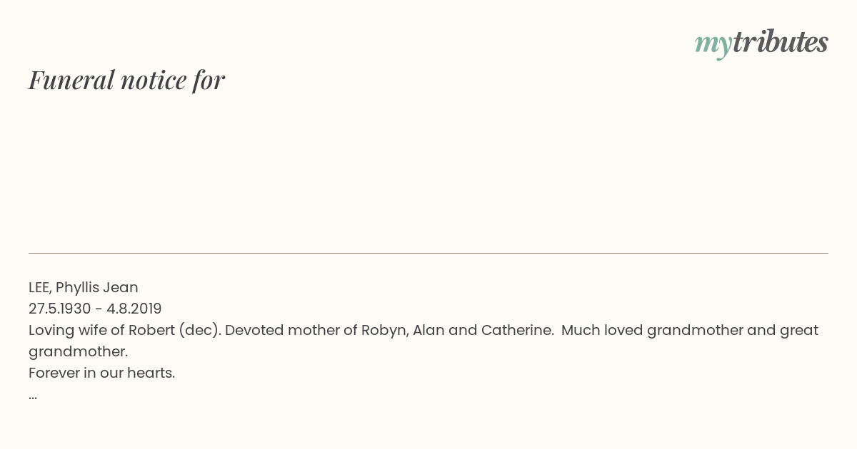
Task: Click the green "my" part of logo
Action: [x=713, y=46]
